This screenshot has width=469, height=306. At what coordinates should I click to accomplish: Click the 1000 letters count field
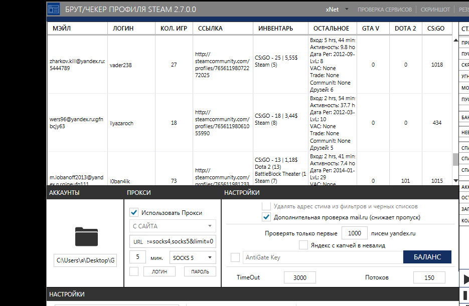coord(355,233)
